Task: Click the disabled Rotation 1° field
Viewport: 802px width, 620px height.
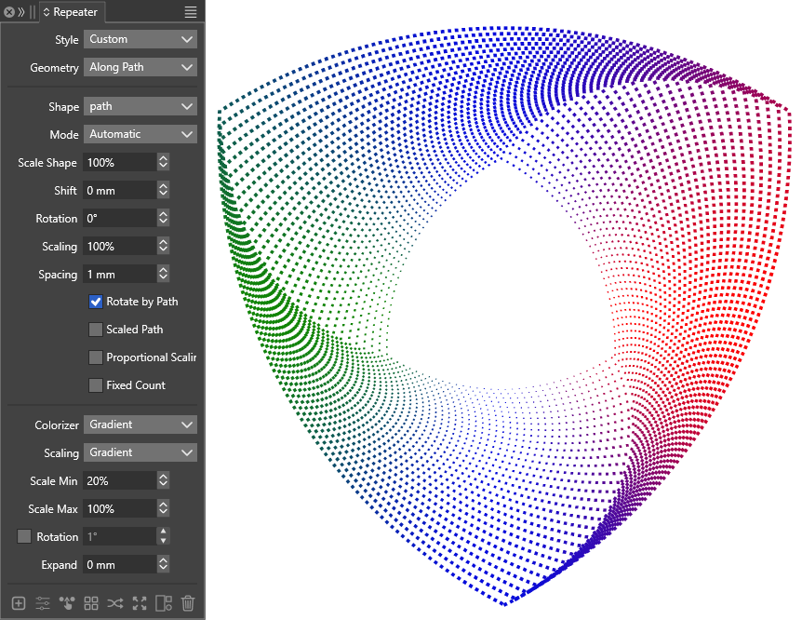Action: coord(120,536)
